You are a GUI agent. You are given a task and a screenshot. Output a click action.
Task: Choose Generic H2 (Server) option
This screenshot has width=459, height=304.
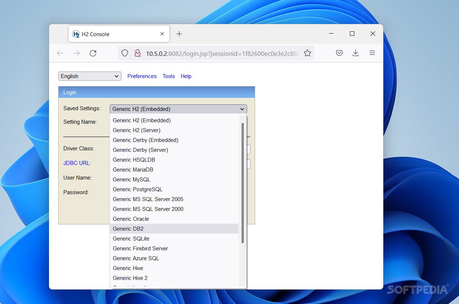click(x=174, y=130)
